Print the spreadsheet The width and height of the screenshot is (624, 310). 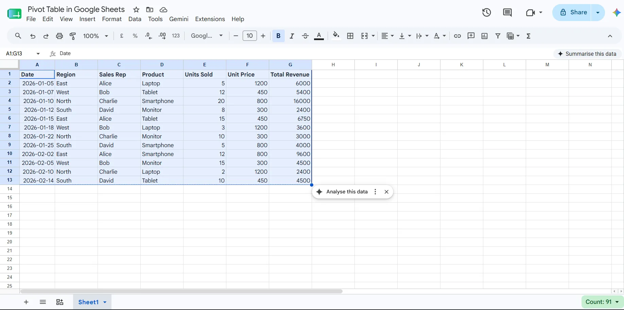59,36
